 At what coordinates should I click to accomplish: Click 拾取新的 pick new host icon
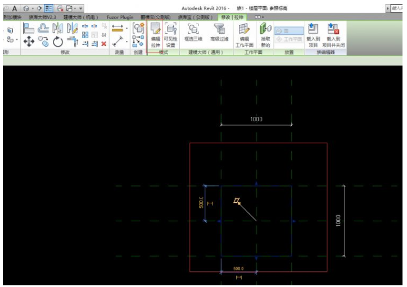pyautogui.click(x=265, y=34)
